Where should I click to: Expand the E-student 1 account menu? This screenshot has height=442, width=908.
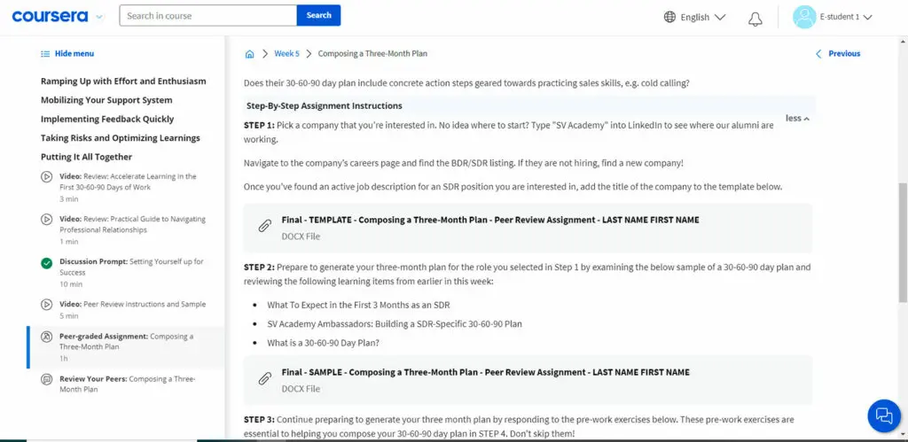click(x=845, y=17)
